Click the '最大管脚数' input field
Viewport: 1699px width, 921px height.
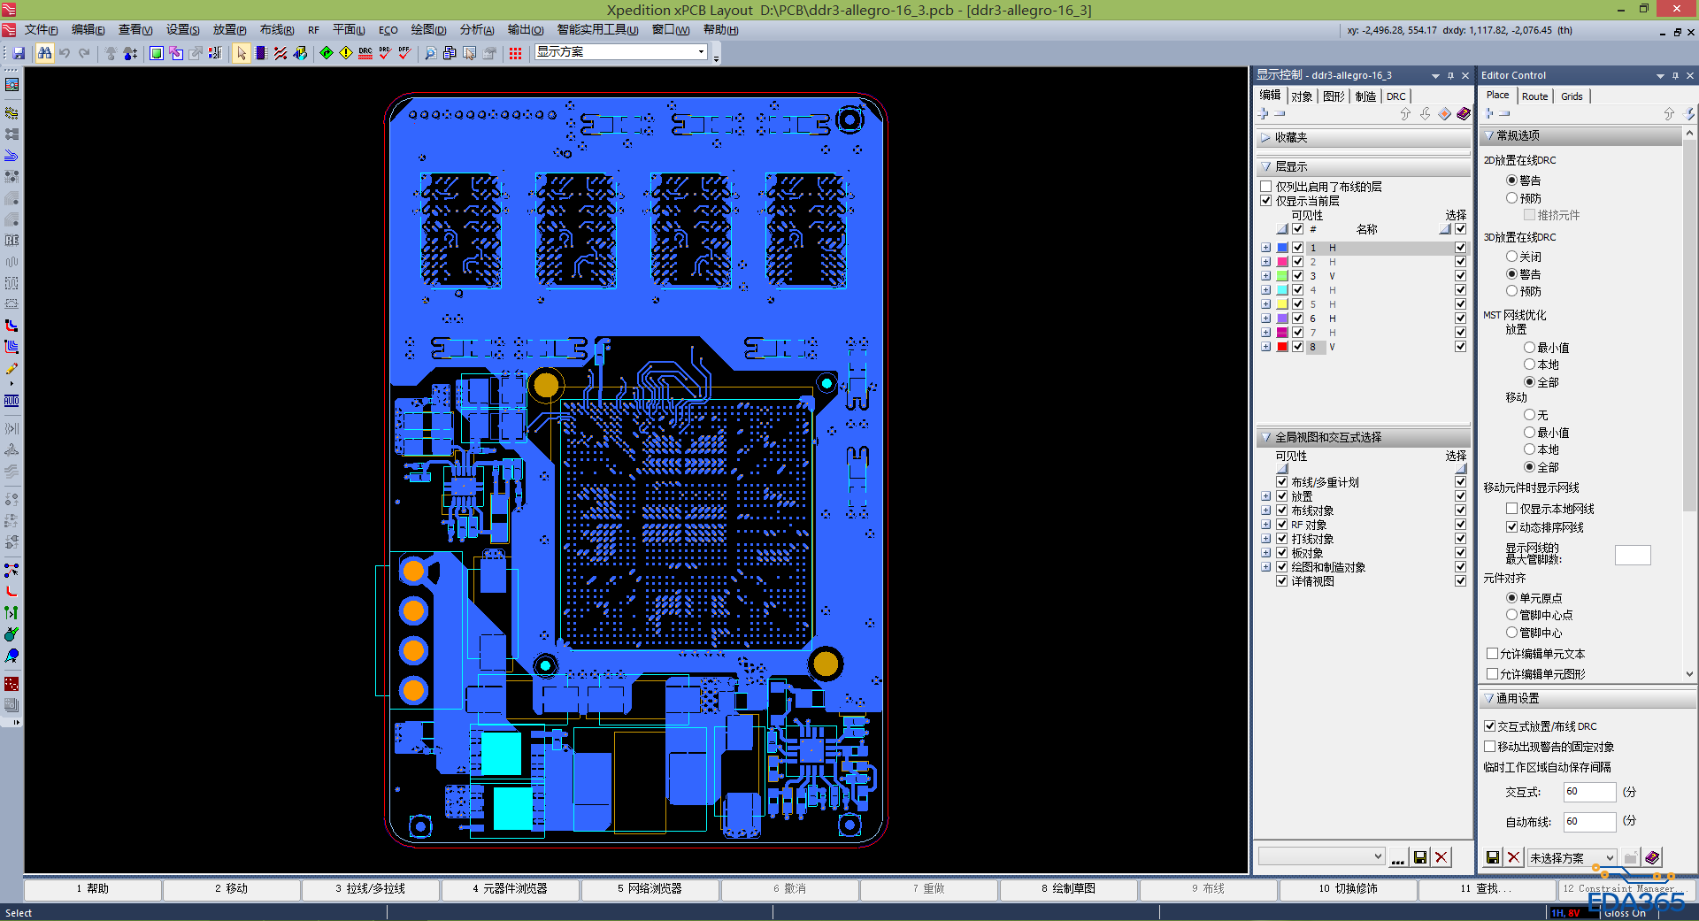(x=1633, y=555)
